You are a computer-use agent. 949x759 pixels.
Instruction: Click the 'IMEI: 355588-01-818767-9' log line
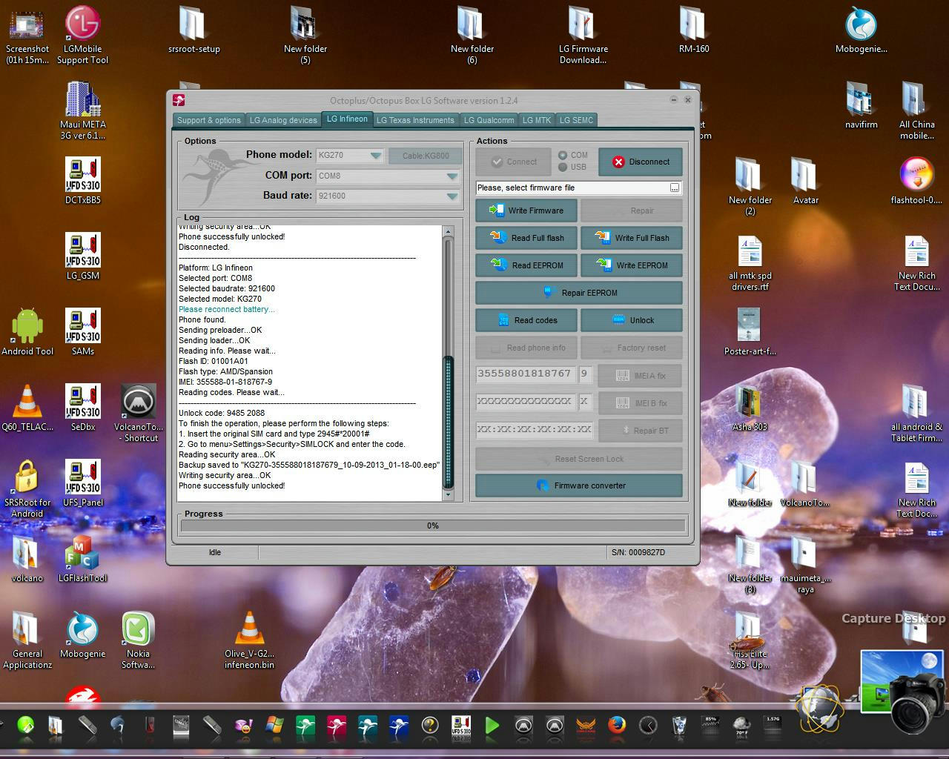pyautogui.click(x=225, y=382)
